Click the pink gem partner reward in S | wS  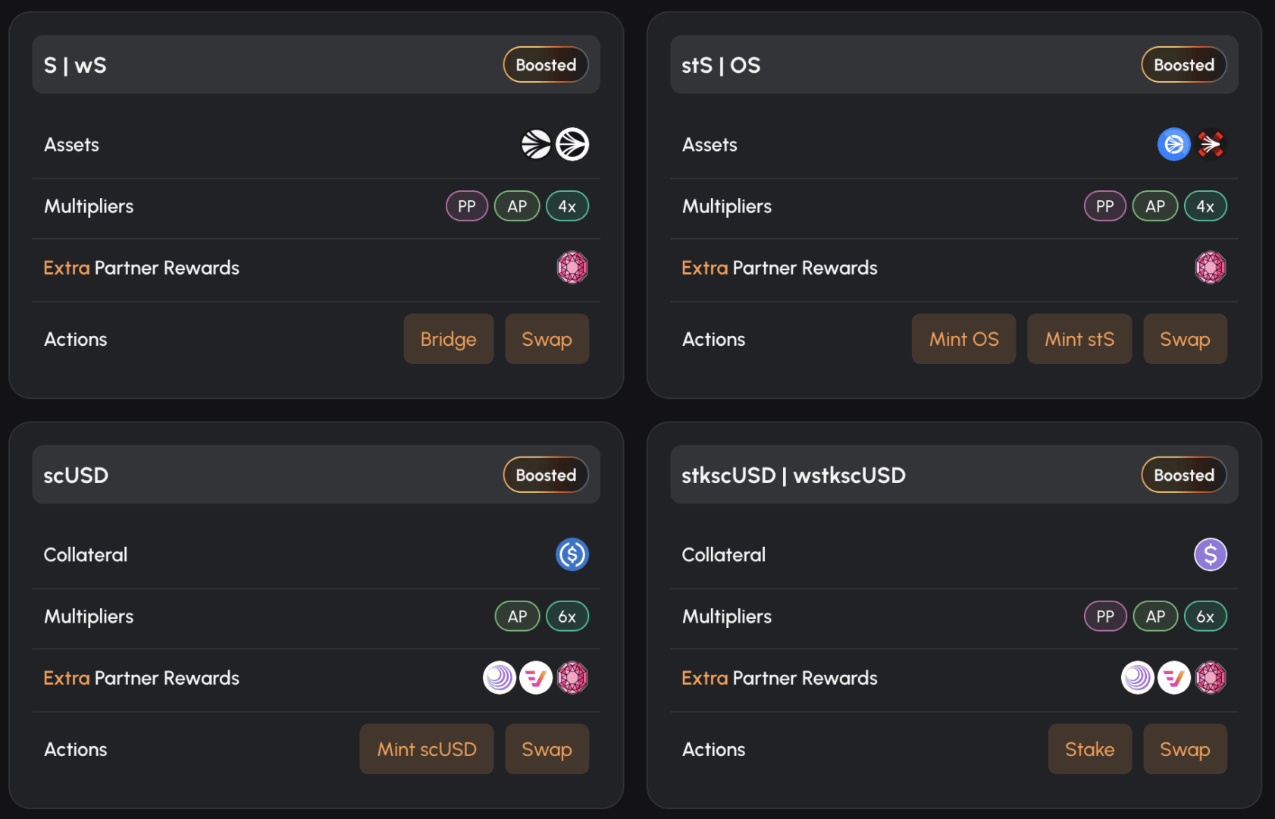(572, 268)
